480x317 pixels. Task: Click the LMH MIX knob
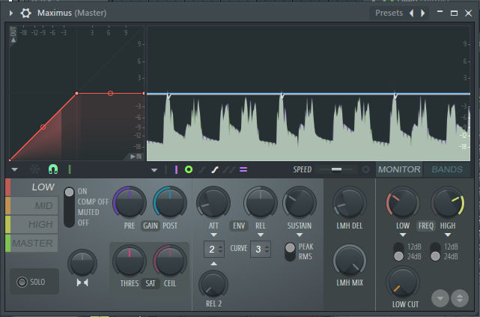(x=350, y=261)
